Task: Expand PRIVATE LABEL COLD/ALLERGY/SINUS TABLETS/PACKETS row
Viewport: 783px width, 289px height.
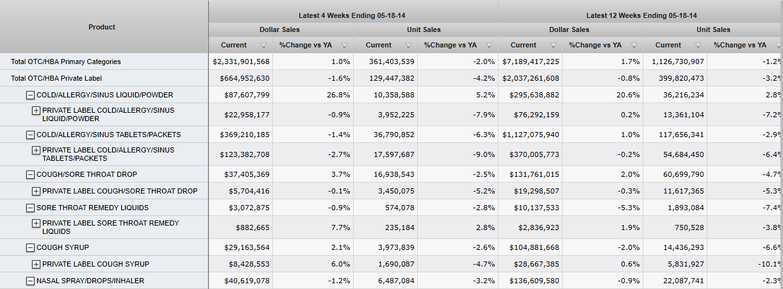Action: (36, 150)
